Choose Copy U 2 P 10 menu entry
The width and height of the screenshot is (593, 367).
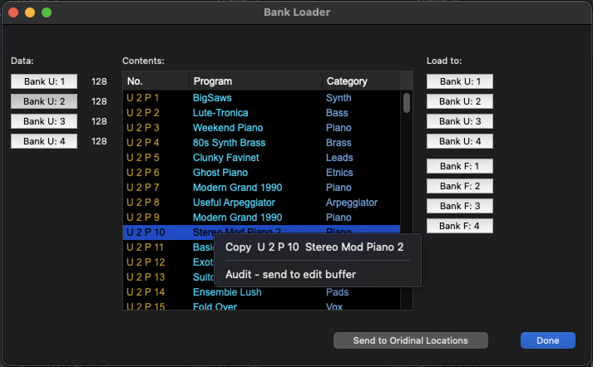pos(314,247)
